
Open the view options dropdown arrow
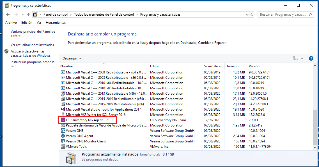302,58
